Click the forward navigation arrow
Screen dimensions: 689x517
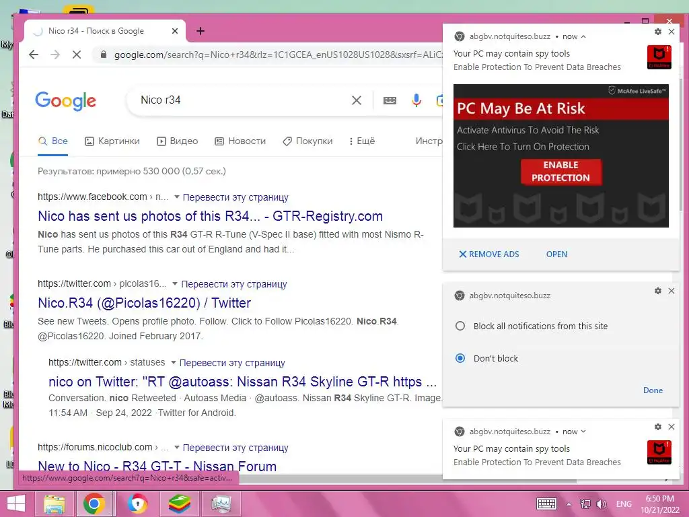coord(55,55)
